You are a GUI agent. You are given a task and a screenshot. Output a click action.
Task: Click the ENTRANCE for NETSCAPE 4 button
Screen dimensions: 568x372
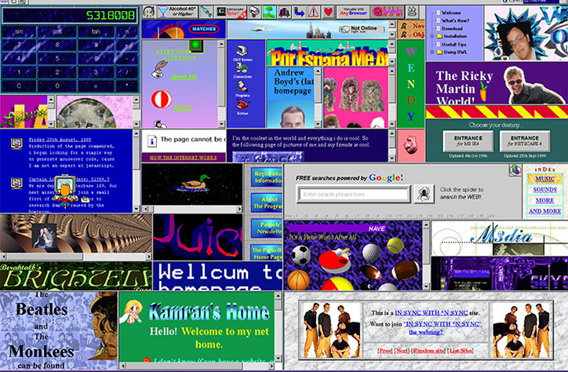tap(525, 141)
